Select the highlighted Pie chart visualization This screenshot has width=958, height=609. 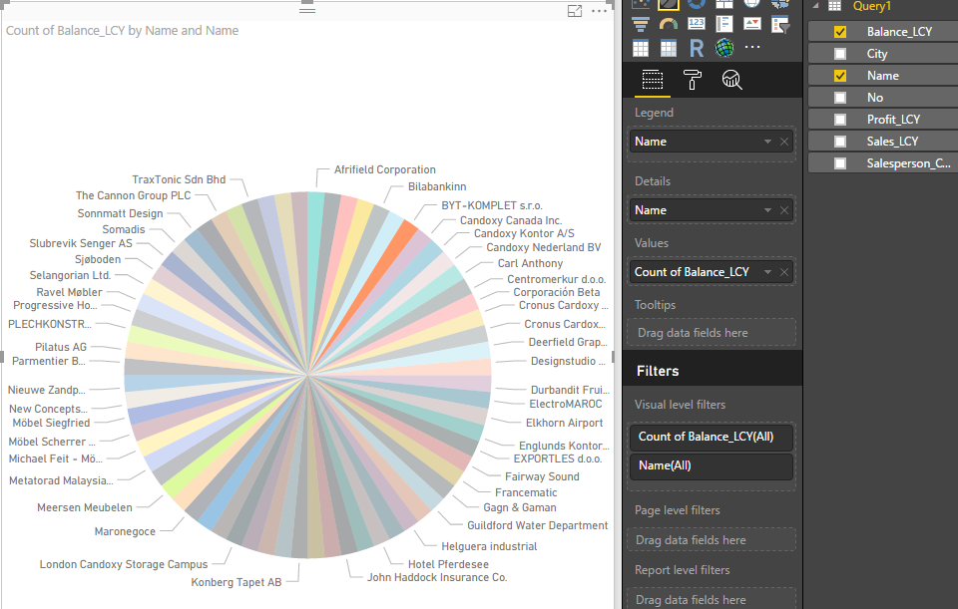(x=669, y=4)
